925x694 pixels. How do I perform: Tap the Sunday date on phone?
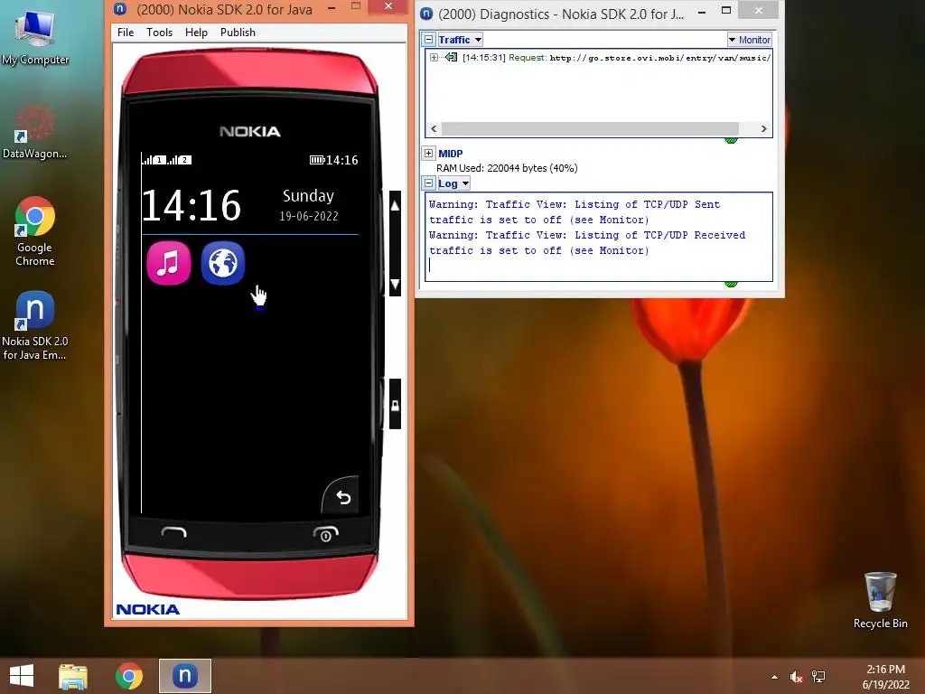309,204
